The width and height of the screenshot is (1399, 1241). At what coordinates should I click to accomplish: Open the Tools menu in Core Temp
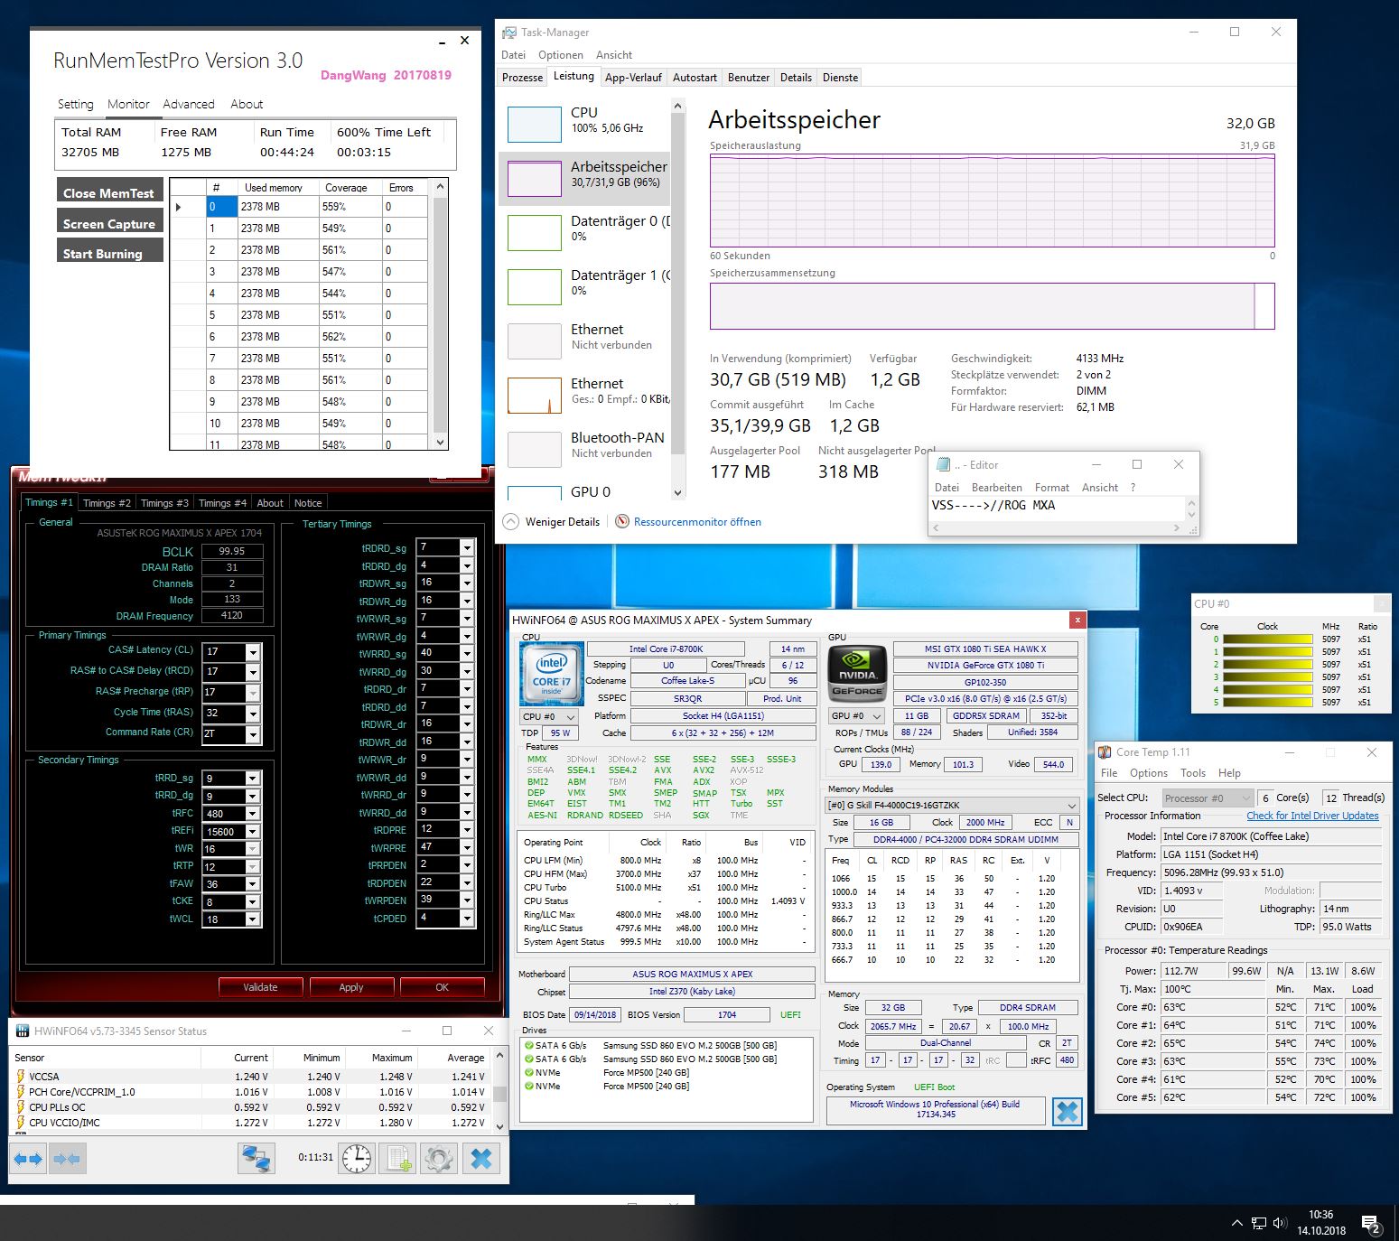point(1193,773)
